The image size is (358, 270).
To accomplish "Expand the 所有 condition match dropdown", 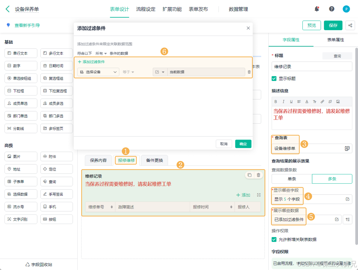I will coord(101,53).
